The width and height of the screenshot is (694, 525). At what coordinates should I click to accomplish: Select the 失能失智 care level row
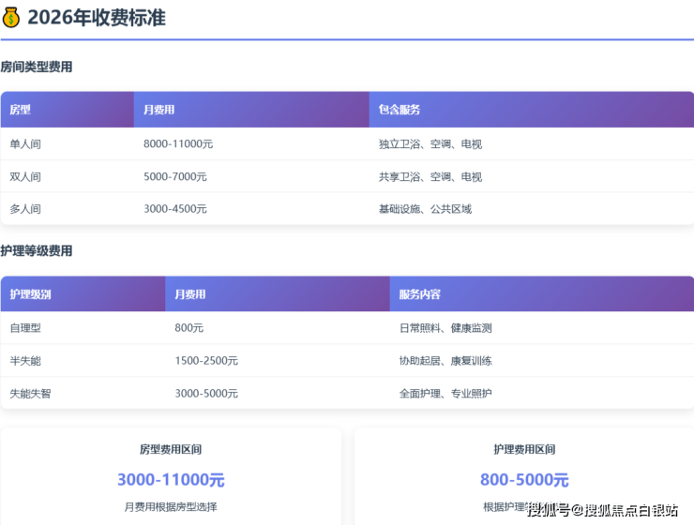click(30, 394)
